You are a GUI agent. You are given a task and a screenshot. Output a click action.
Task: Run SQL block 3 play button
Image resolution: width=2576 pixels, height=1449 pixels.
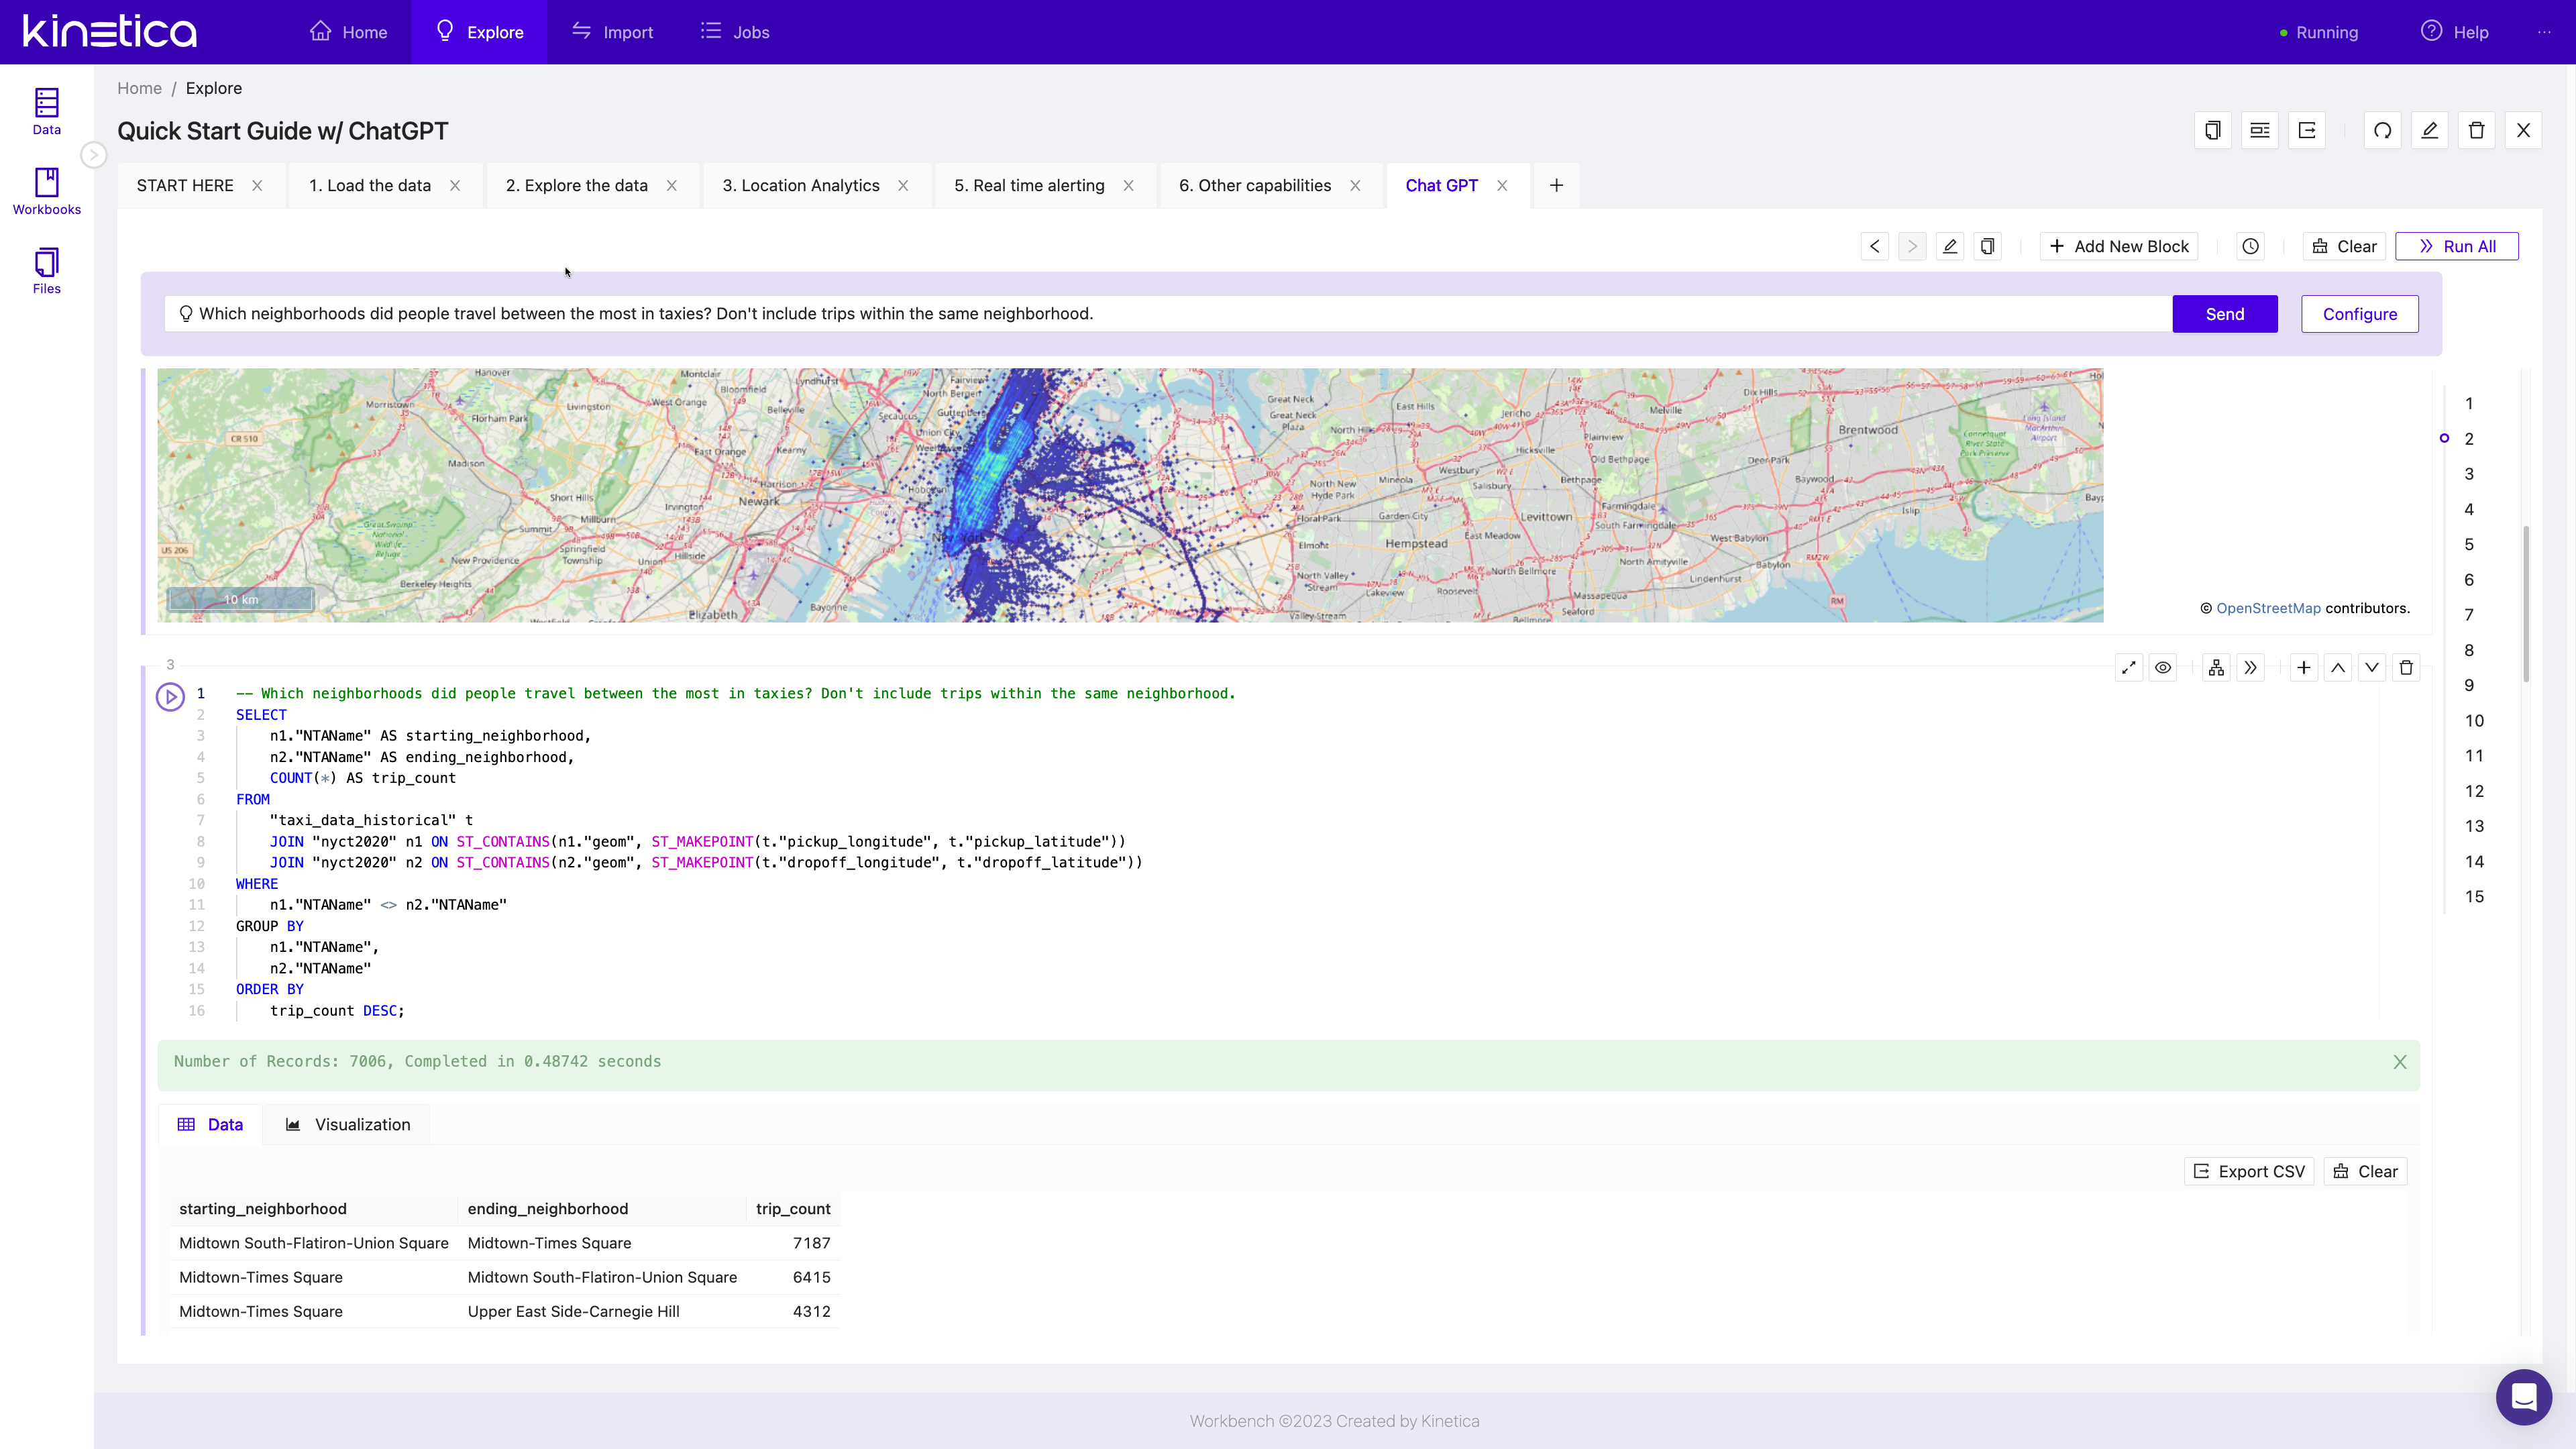coord(170,697)
